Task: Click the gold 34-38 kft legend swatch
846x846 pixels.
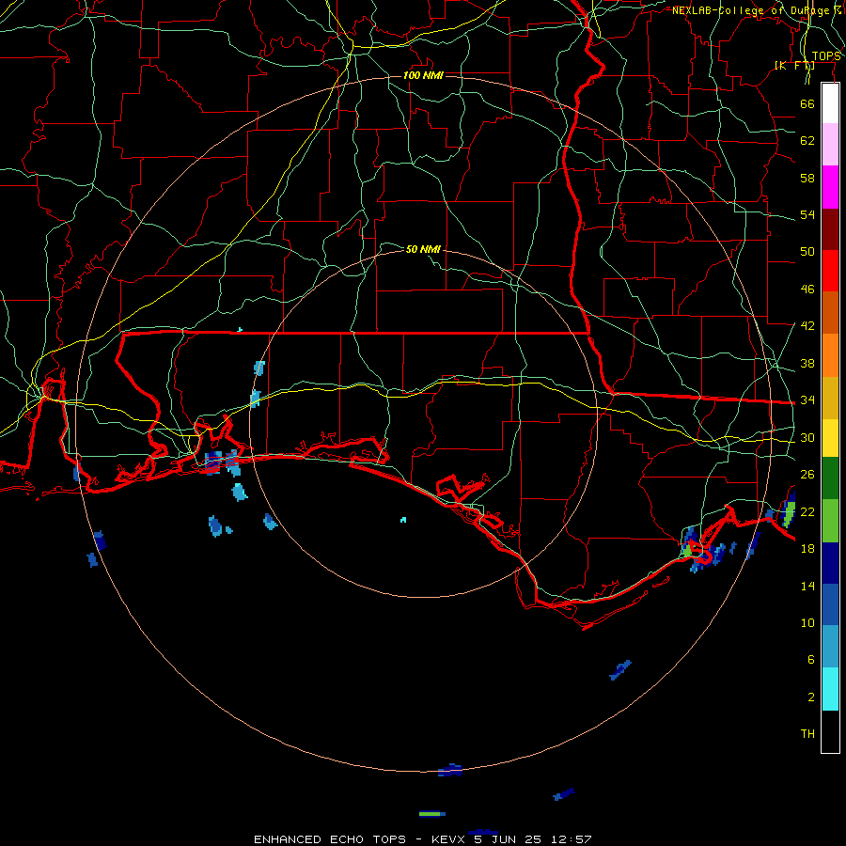Action: tap(830, 398)
